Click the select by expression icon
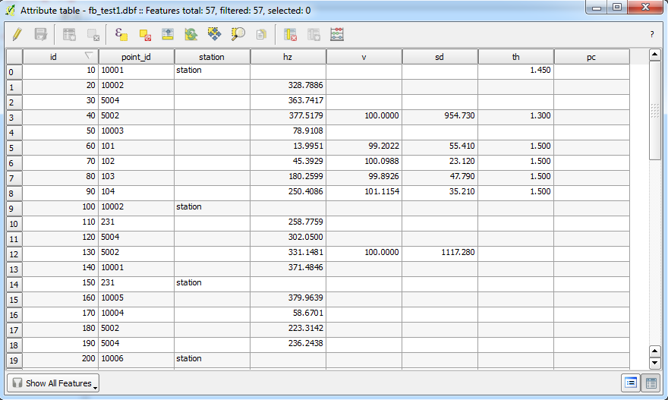 pyautogui.click(x=121, y=34)
